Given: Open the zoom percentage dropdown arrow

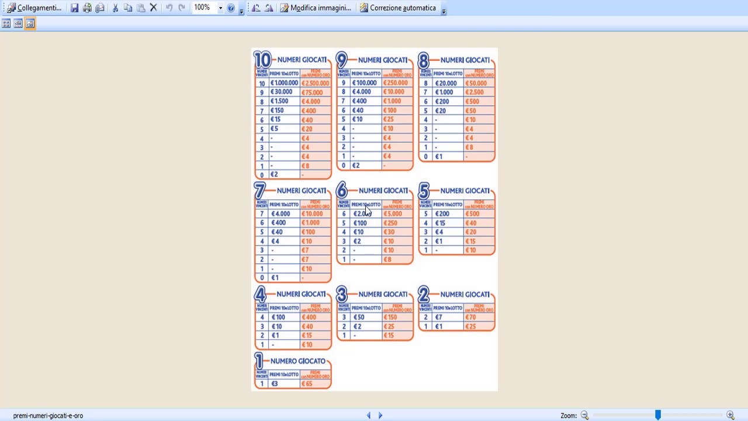Looking at the screenshot, I should pyautogui.click(x=220, y=8).
